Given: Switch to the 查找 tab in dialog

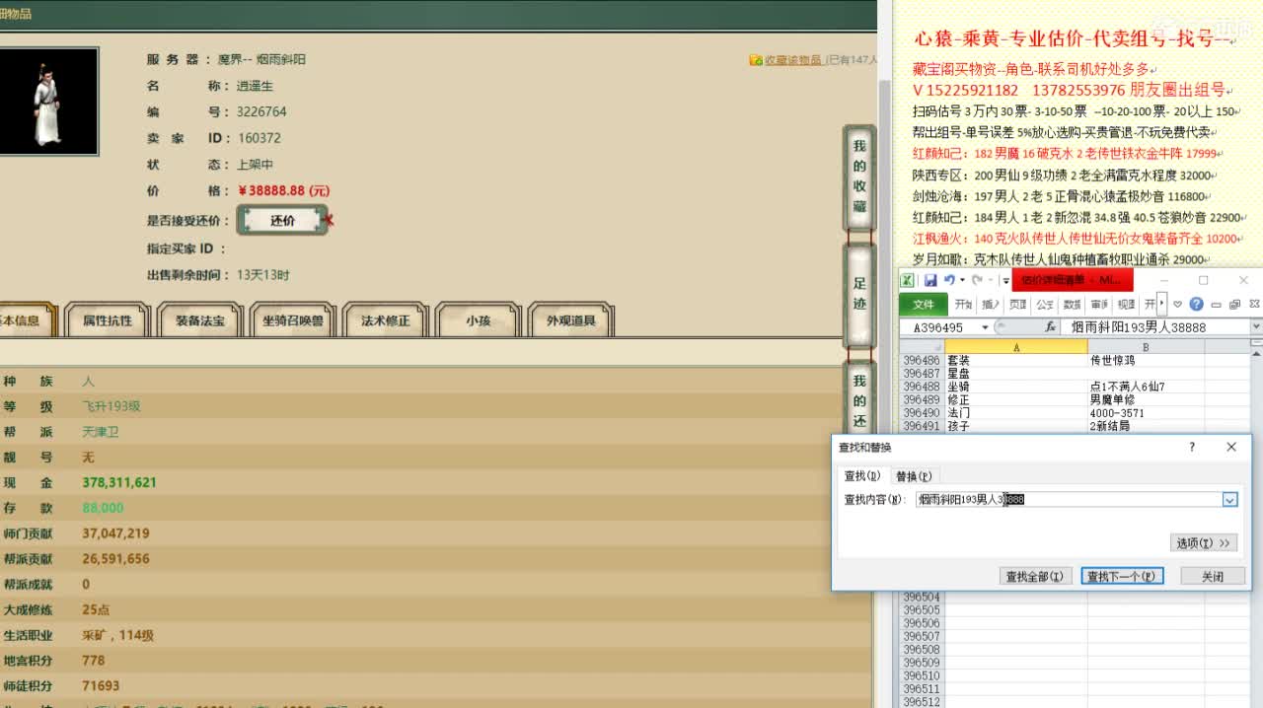Looking at the screenshot, I should pyautogui.click(x=861, y=476).
